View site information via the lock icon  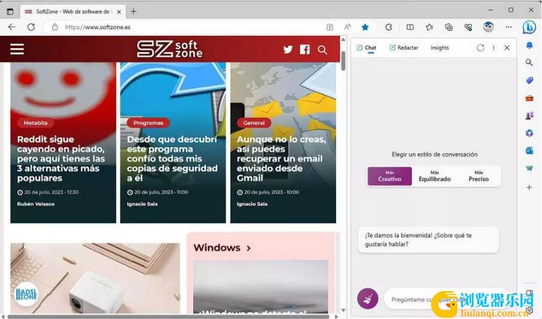click(x=55, y=27)
